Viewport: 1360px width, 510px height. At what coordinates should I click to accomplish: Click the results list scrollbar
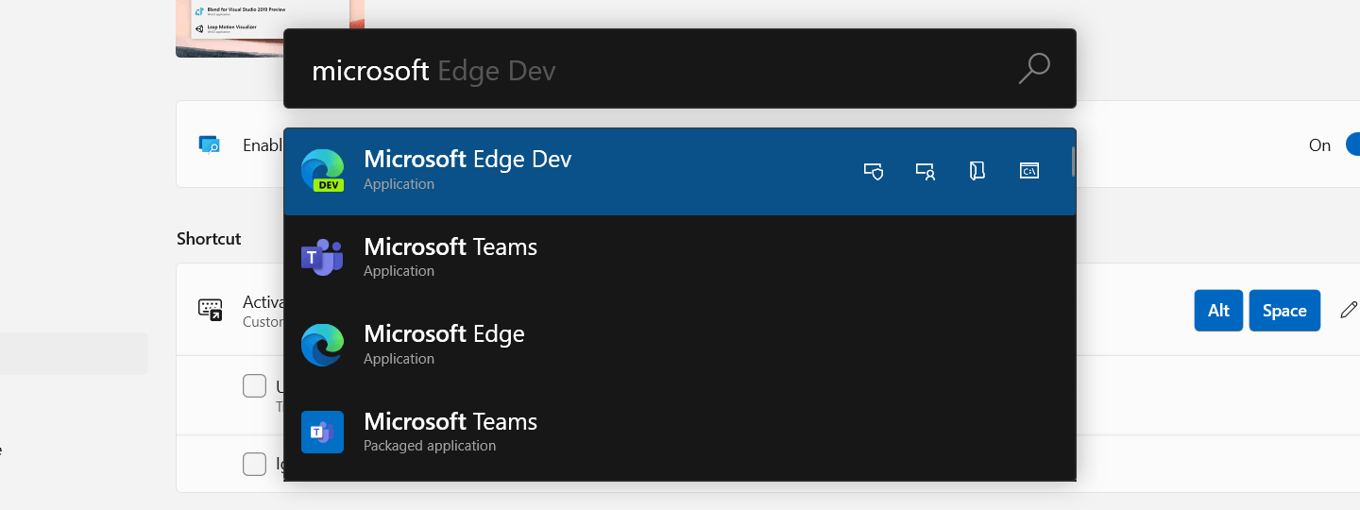point(1073,162)
